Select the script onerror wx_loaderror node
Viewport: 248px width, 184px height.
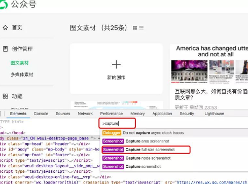124,182
